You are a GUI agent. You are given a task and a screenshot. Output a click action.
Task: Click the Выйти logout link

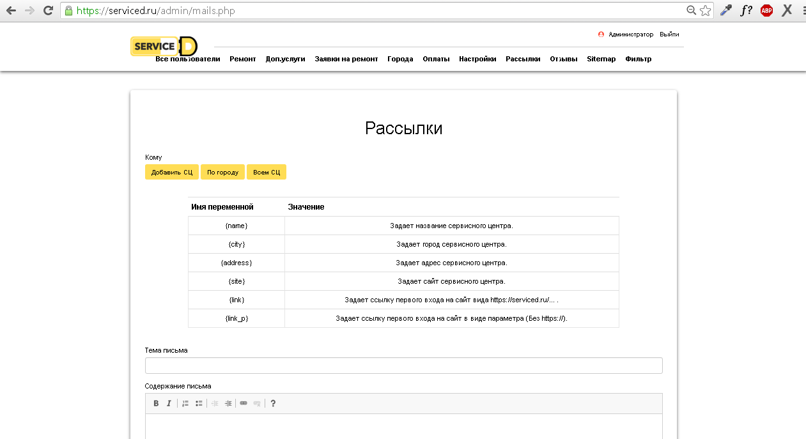coord(669,35)
